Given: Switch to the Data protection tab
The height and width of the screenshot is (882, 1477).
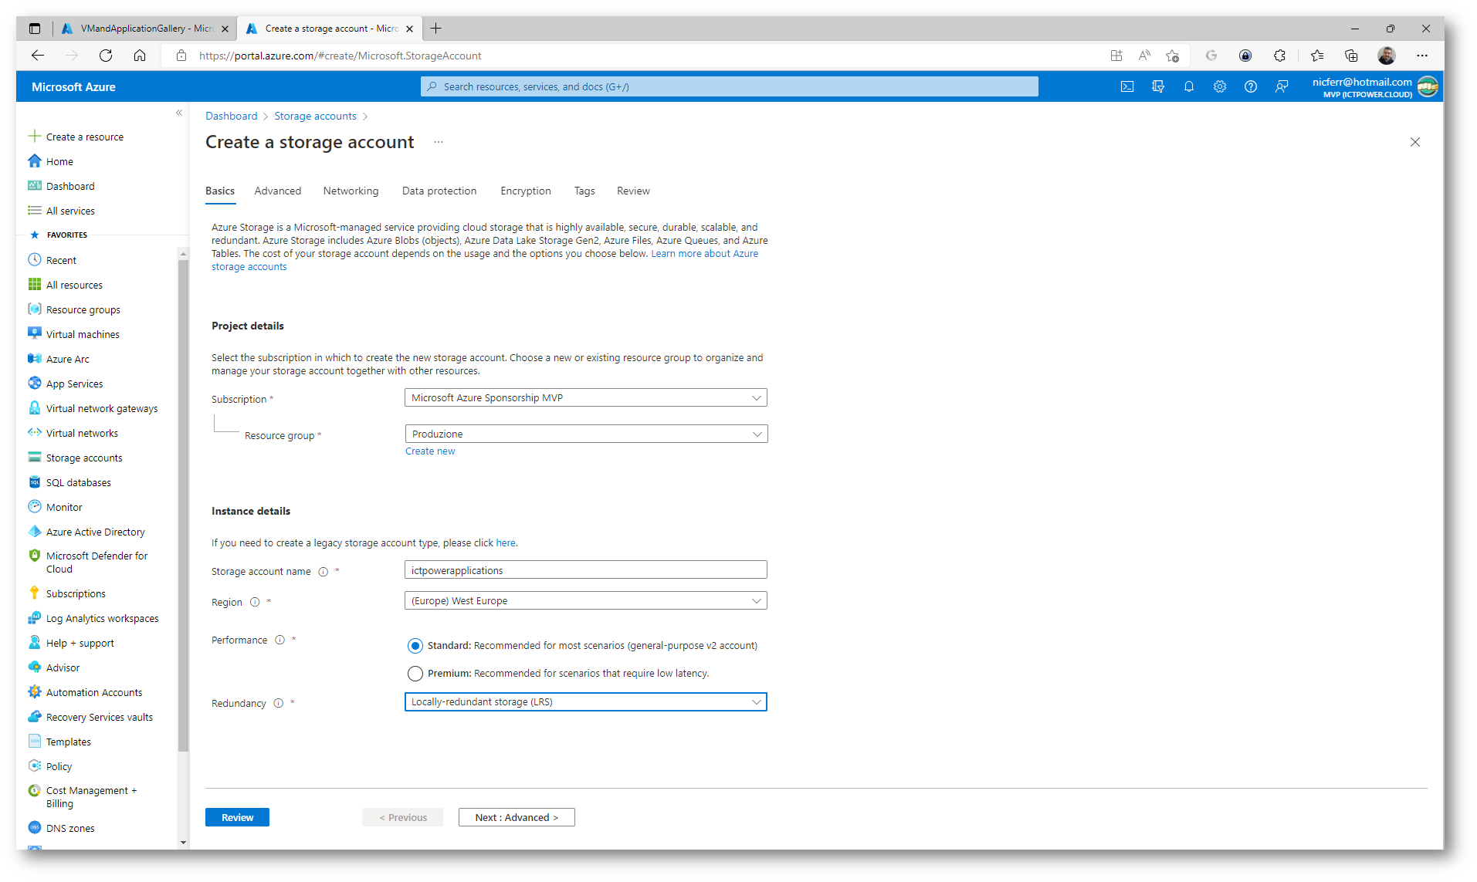Looking at the screenshot, I should (439, 191).
